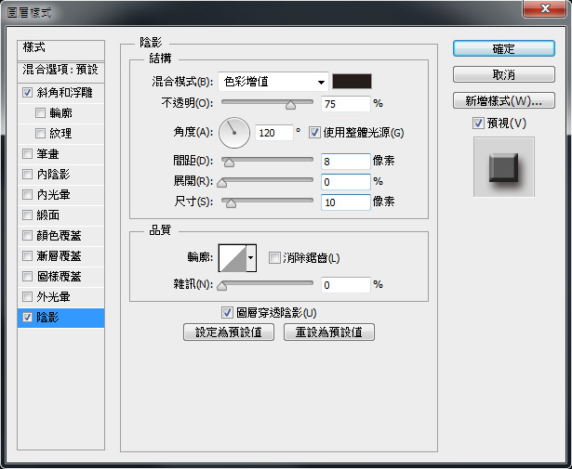Click the 尺寸 field showing 10
Image resolution: width=572 pixels, height=469 pixels.
point(345,202)
